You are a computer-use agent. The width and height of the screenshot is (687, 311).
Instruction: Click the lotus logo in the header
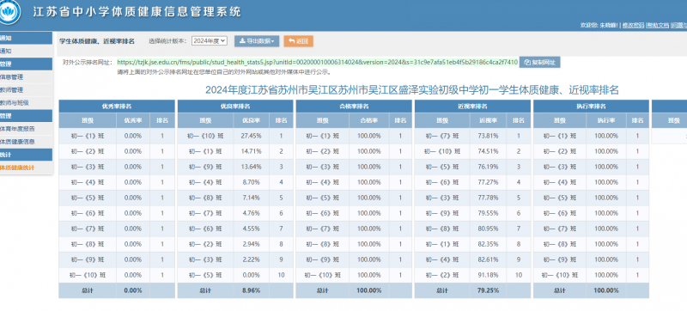point(9,12)
